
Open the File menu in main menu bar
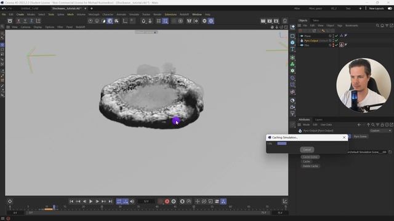click(4, 15)
